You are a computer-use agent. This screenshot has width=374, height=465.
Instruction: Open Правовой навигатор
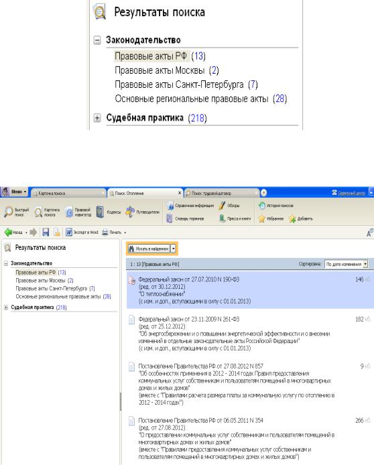[x=78, y=212]
